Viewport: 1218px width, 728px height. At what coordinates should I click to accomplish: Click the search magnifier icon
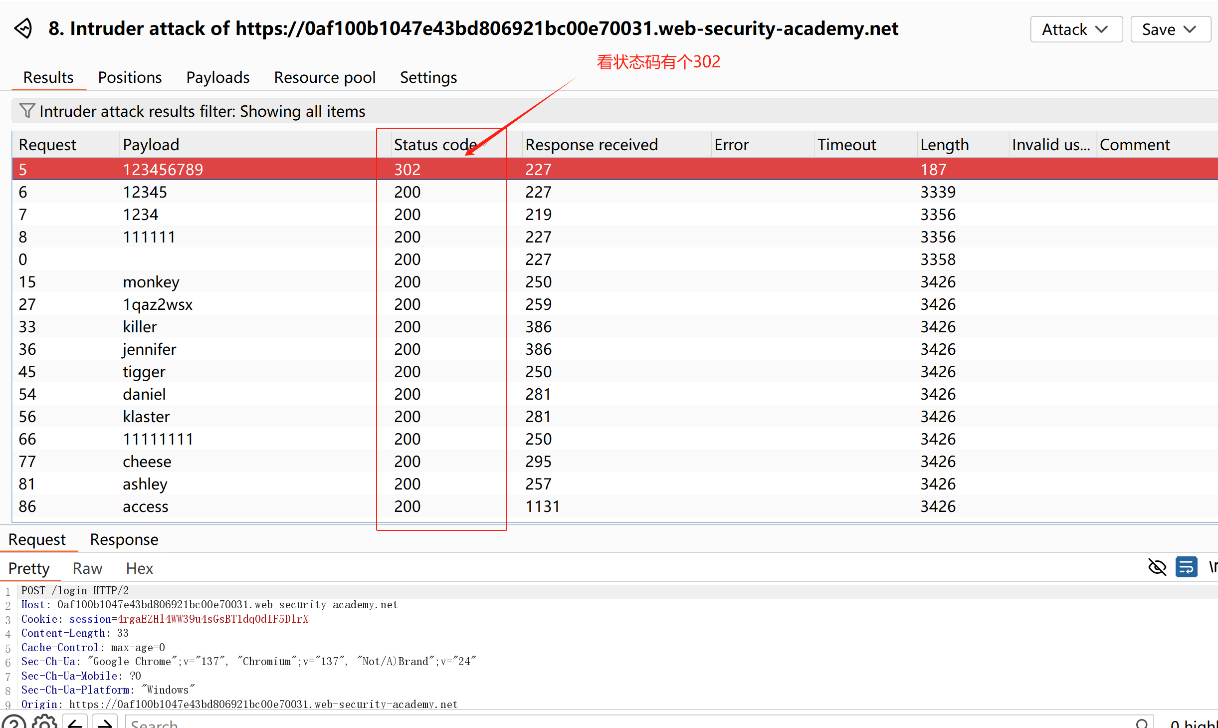coord(1142,723)
